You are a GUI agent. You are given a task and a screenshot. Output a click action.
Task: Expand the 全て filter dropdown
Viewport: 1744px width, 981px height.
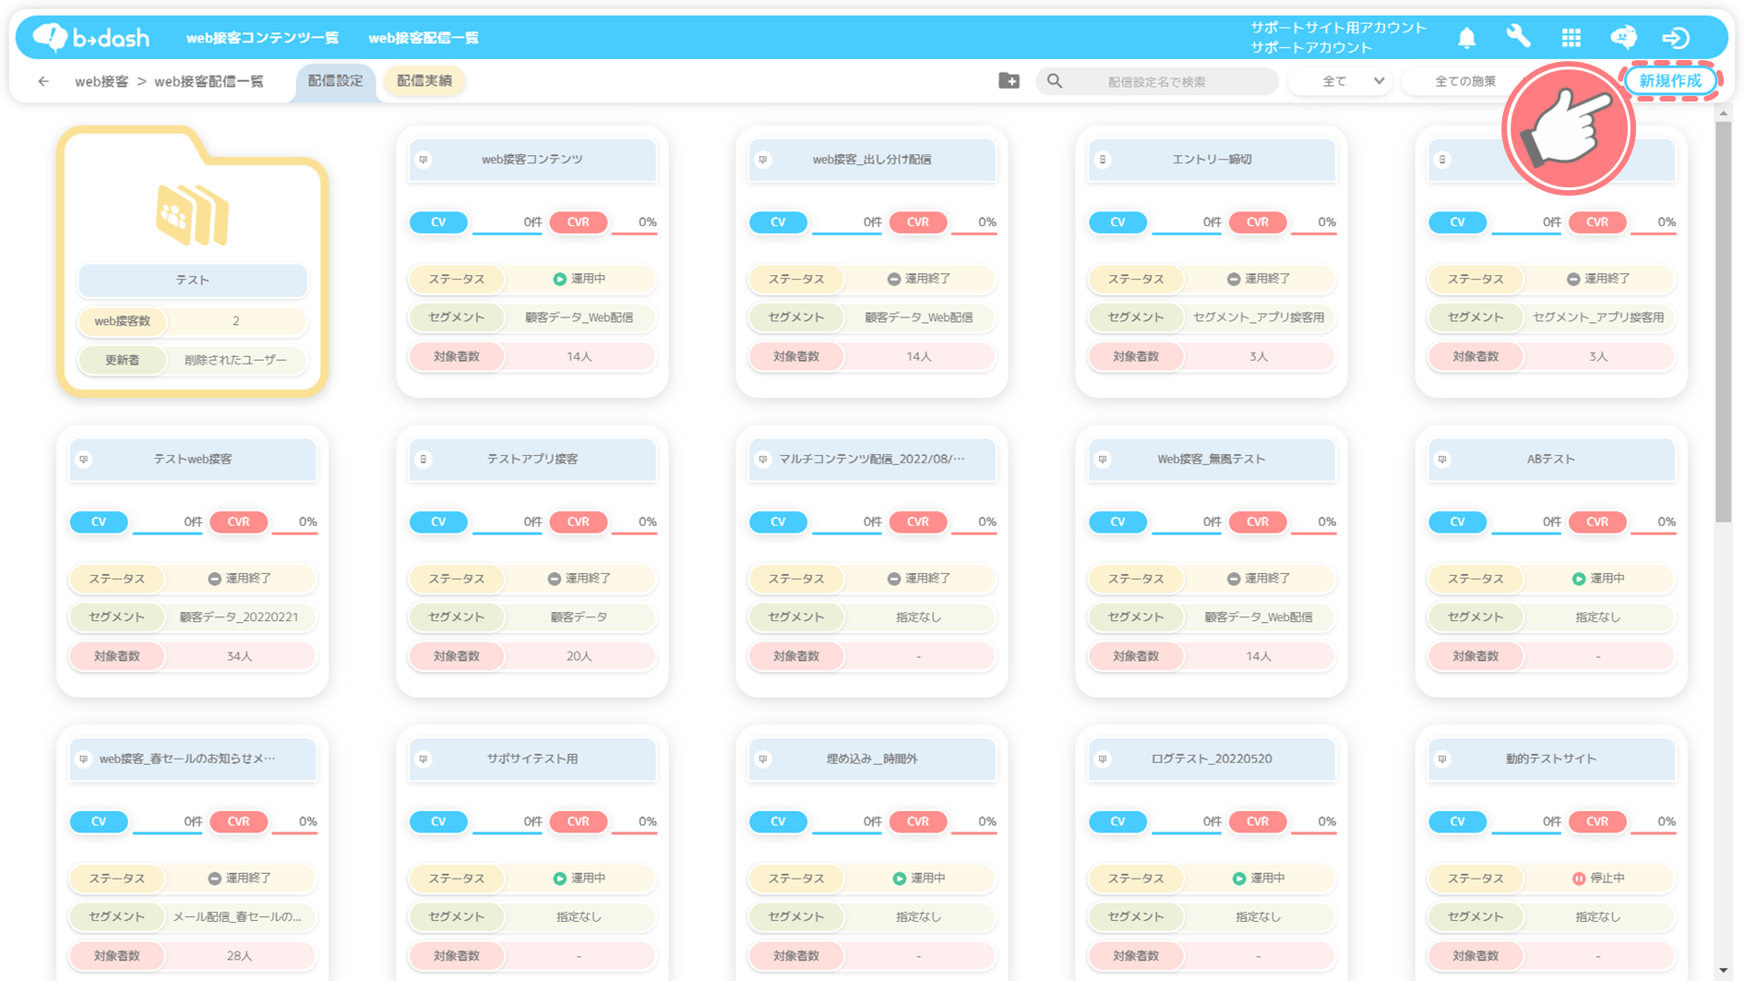[x=1341, y=81]
